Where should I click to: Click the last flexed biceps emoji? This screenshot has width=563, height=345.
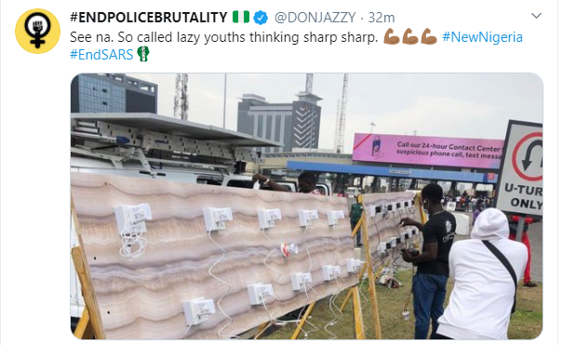tap(428, 37)
